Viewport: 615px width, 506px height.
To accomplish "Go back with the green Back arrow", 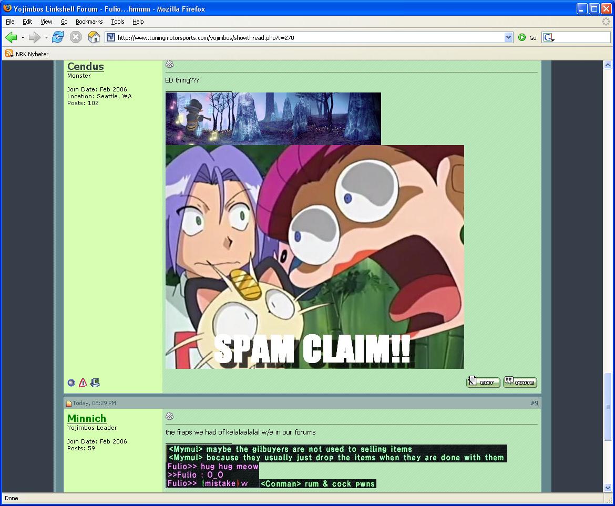I will (x=11, y=37).
